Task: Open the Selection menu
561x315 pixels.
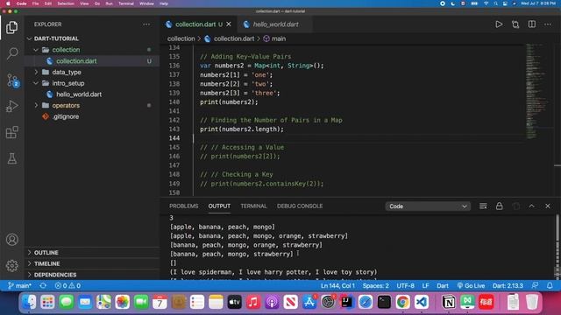Action: pos(66,3)
